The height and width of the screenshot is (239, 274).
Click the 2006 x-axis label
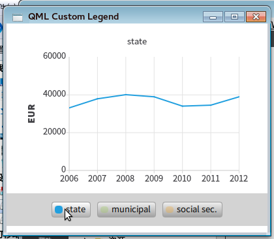tap(69, 178)
